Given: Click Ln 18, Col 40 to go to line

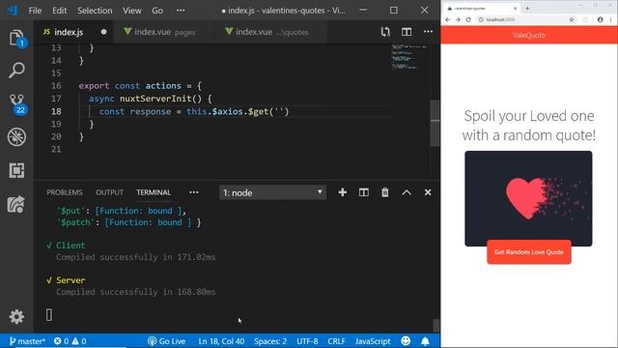Looking at the screenshot, I should [x=221, y=341].
